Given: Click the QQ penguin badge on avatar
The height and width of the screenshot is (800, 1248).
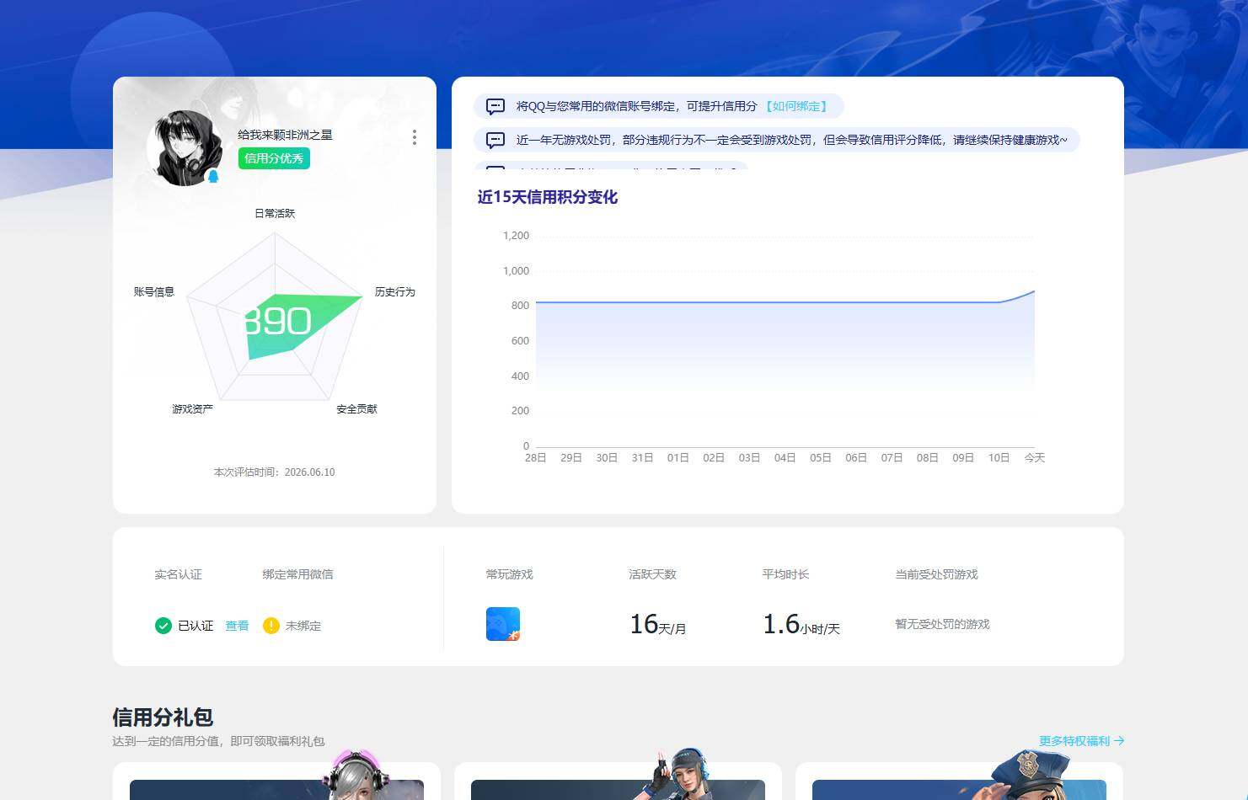Looking at the screenshot, I should tap(213, 175).
